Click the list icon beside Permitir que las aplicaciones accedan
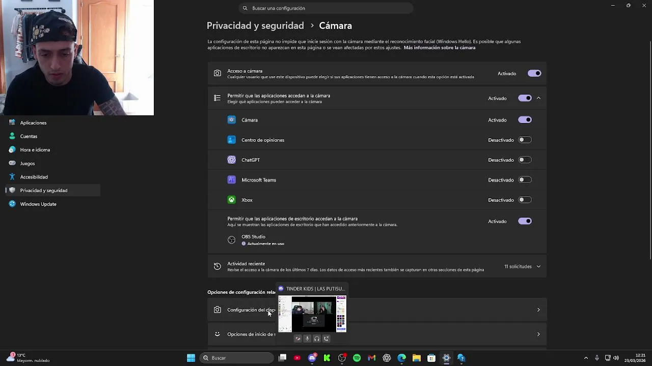The image size is (652, 366). point(218,98)
